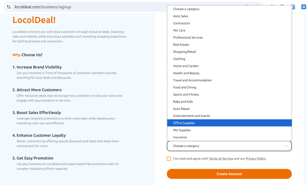307x185 pixels.
Task: Tick the Terms of Service agreement checkbox
Action: (169, 159)
